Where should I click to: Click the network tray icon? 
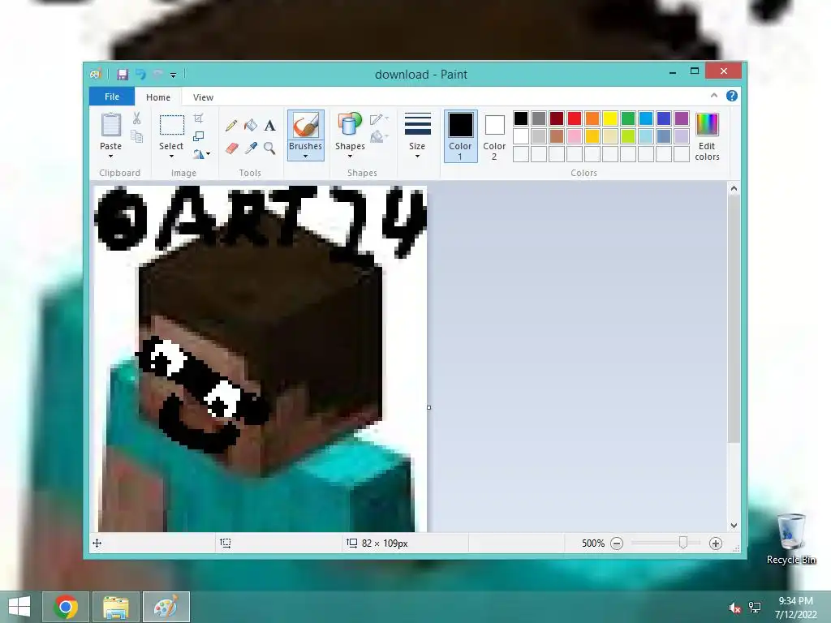[x=755, y=608]
